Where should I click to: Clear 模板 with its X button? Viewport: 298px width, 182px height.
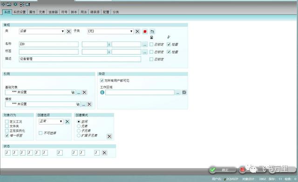[x=89, y=104]
